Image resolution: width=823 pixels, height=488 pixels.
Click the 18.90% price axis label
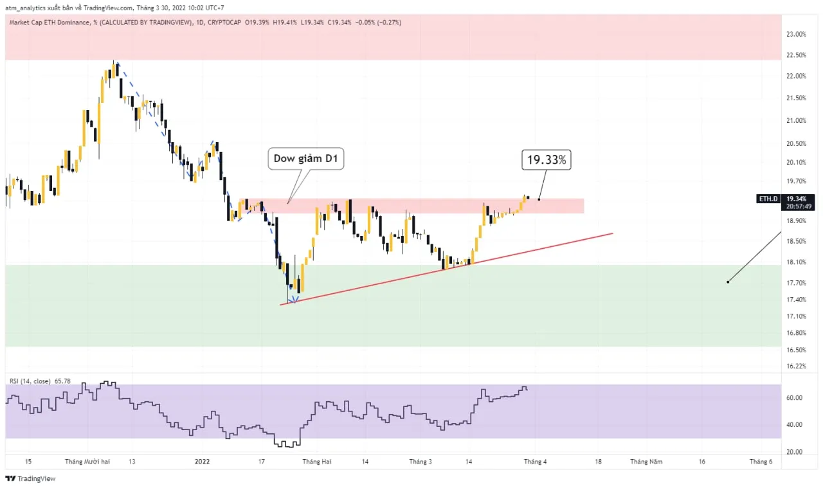point(796,221)
